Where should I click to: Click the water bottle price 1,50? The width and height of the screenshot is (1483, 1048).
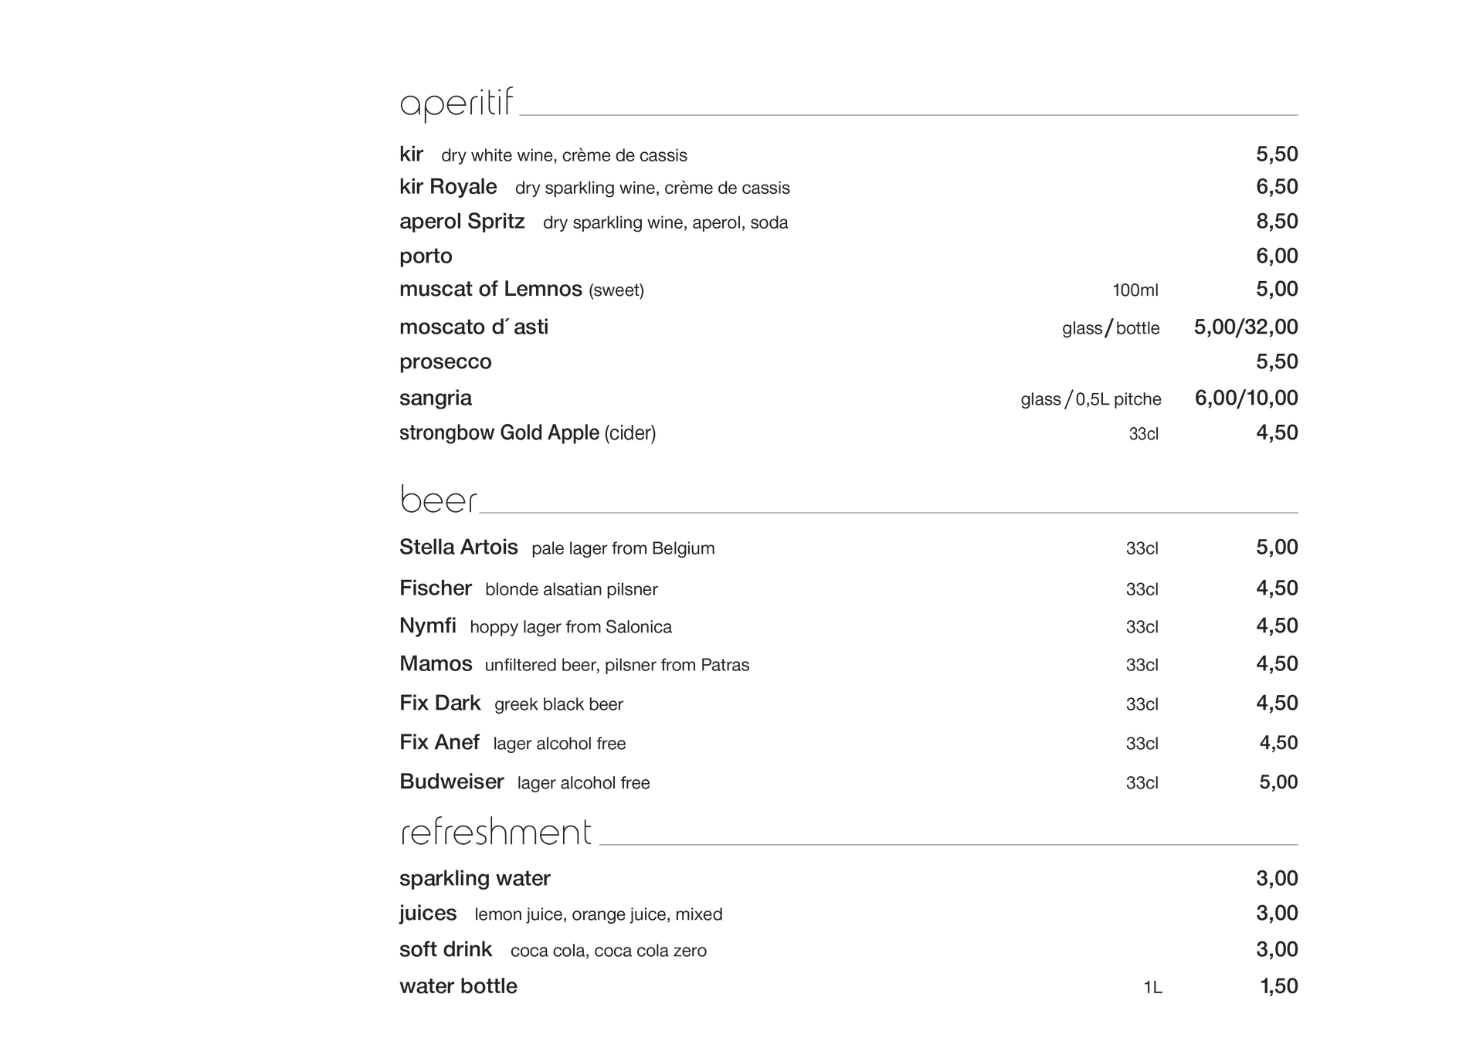coord(1278,986)
